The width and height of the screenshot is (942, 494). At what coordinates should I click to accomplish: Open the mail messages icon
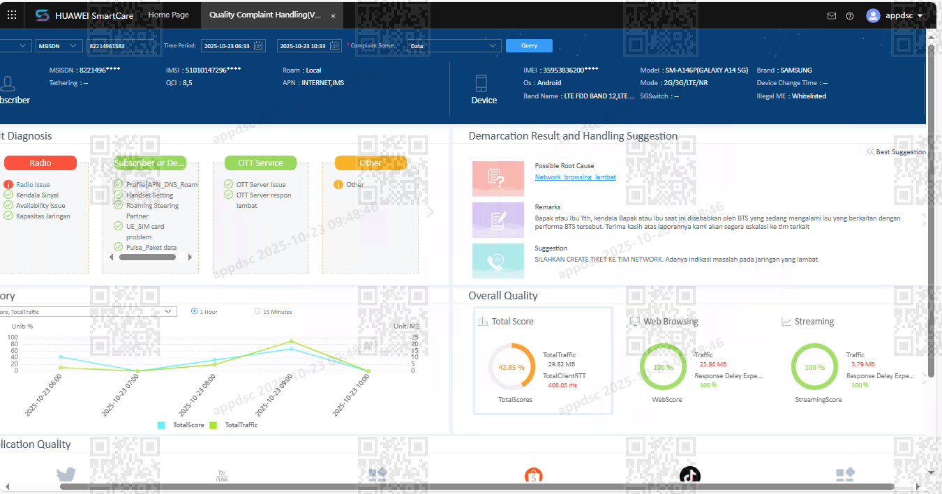coord(831,15)
